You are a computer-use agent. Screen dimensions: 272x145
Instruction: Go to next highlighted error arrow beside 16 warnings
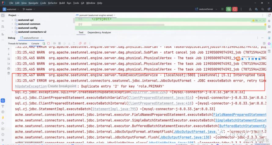[264, 20]
